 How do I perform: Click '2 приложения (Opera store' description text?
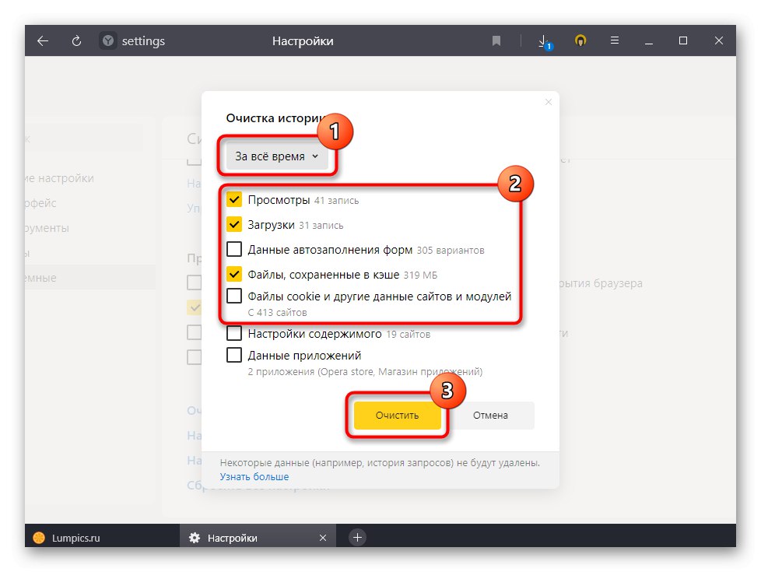pos(365,372)
